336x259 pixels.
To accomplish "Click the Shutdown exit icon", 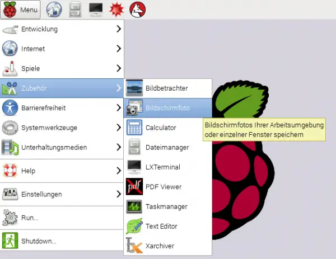I will (10, 241).
